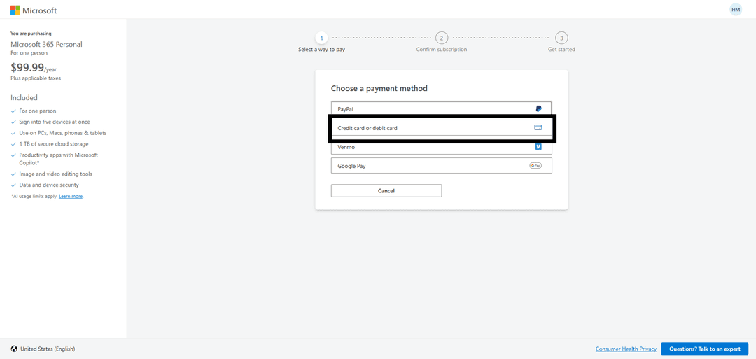The width and height of the screenshot is (756, 359).
Task: Change the 'United States (English)' region setting
Action: (48, 349)
